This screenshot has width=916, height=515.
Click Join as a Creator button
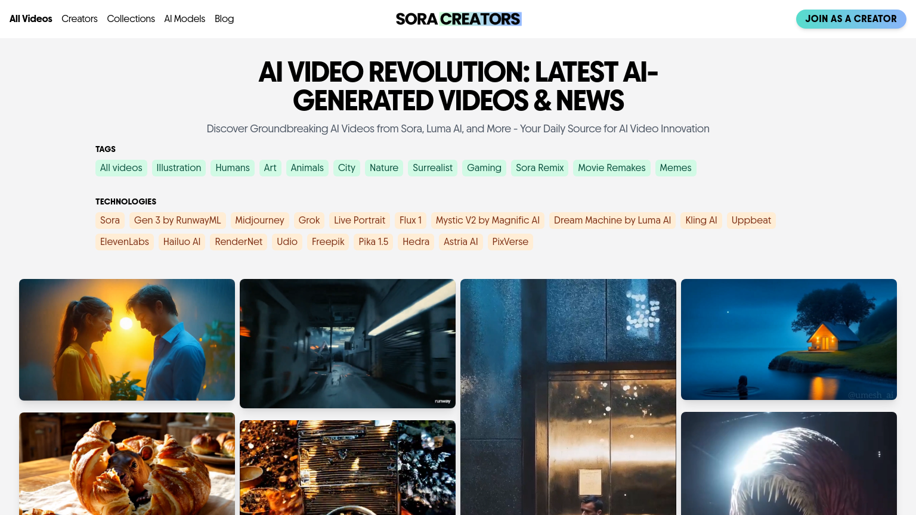tap(850, 19)
